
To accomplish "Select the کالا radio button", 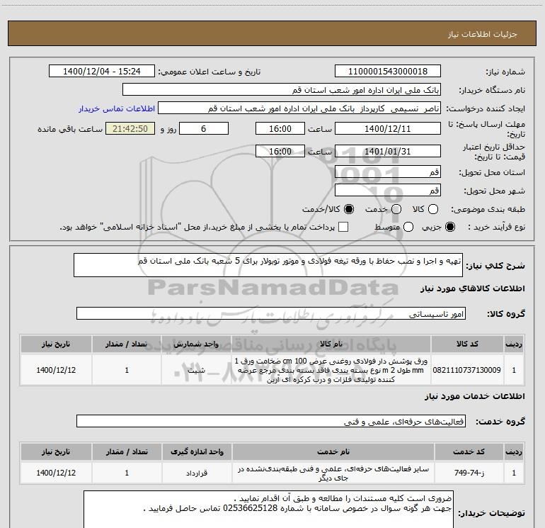I will click(433, 209).
